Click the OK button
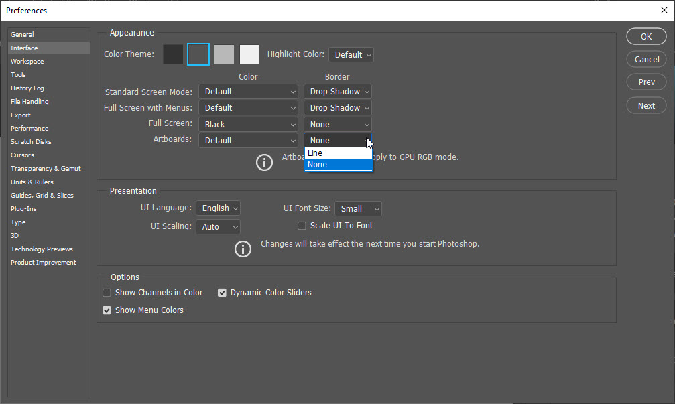Image resolution: width=675 pixels, height=404 pixels. [646, 36]
